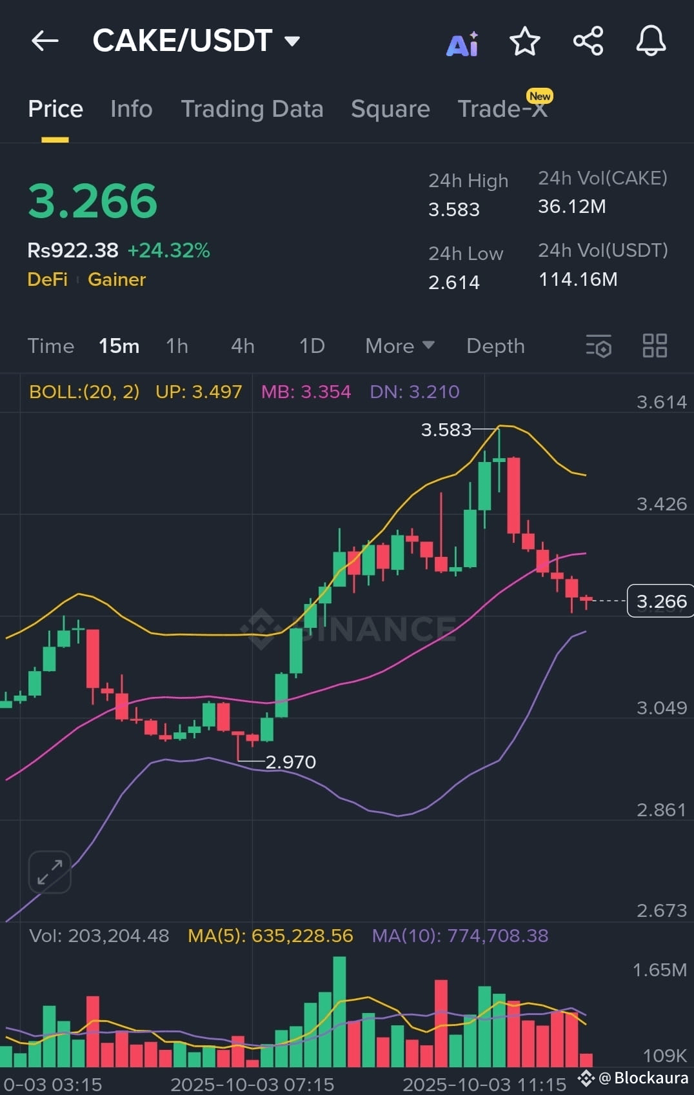Open the Trade-X tab
Viewport: 694px width, 1095px height.
pos(502,109)
